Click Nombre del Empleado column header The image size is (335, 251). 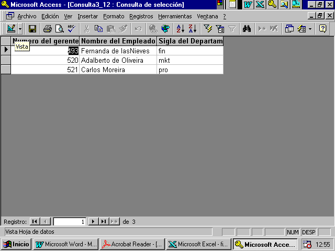(118, 41)
